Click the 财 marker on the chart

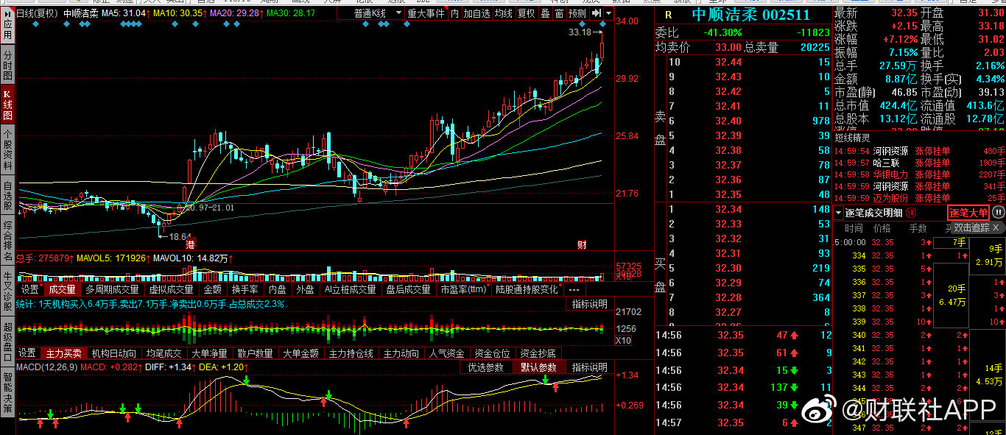(582, 244)
